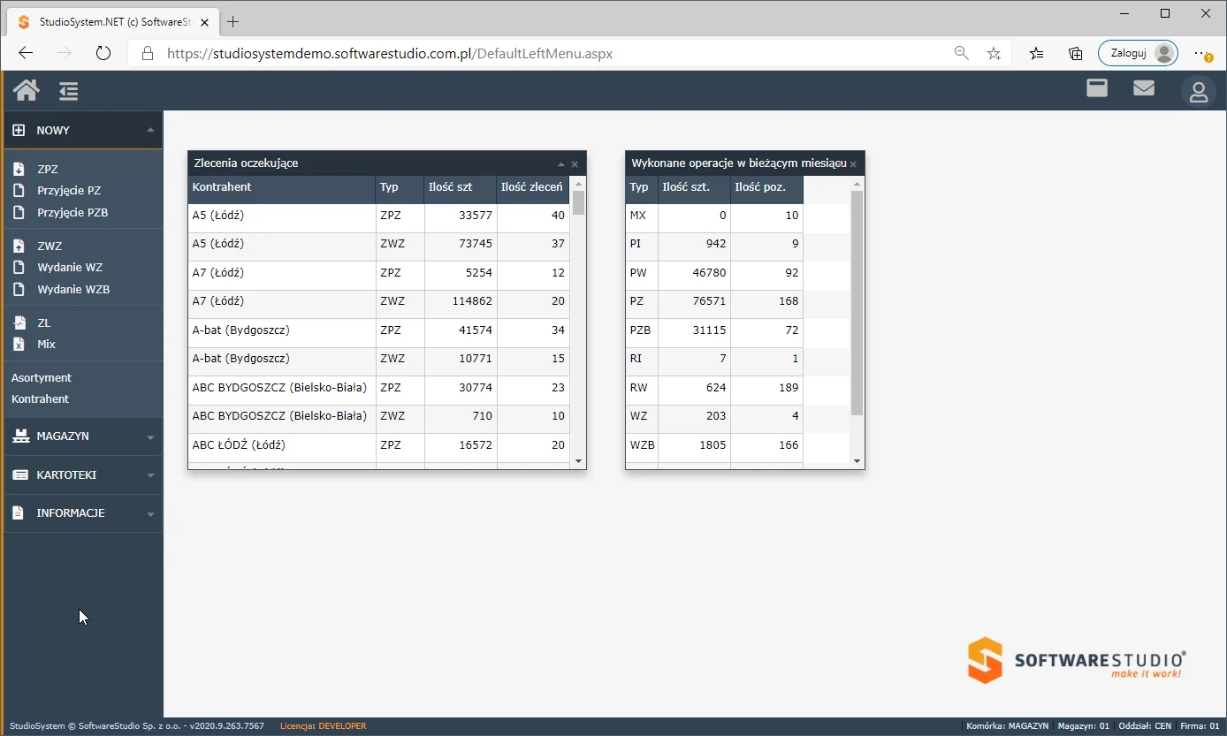This screenshot has height=736, width=1227.
Task: Open the user profile icon
Action: [1198, 91]
